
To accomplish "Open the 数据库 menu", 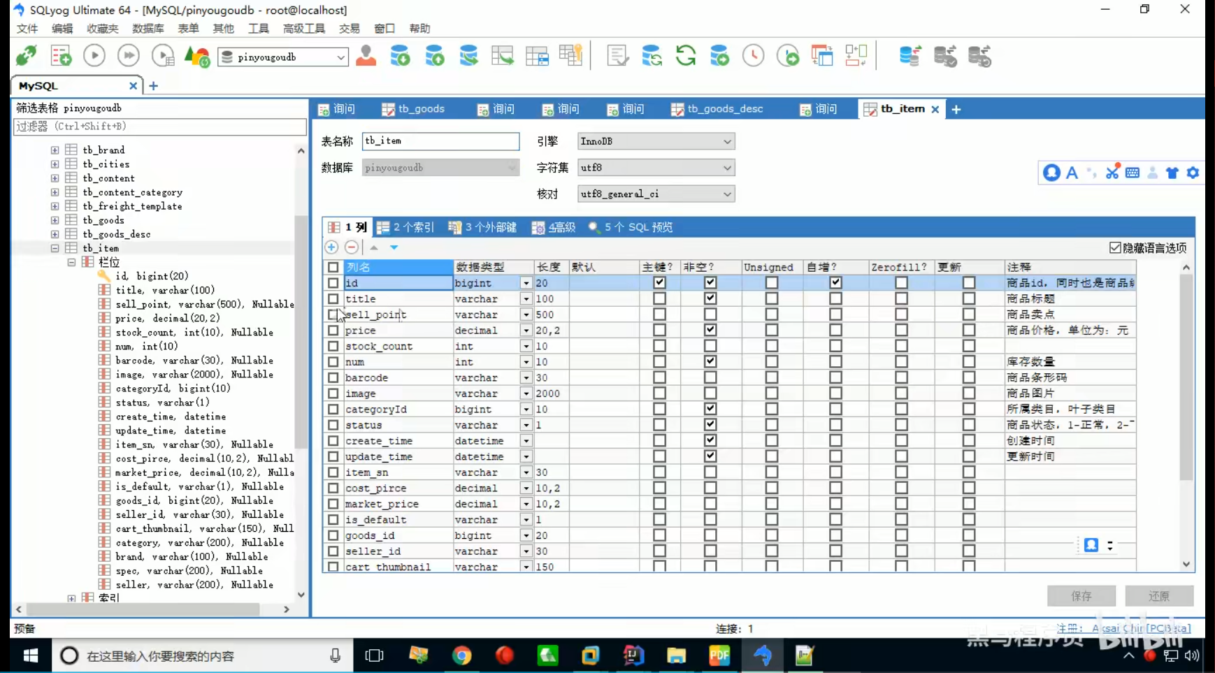I will tap(148, 29).
